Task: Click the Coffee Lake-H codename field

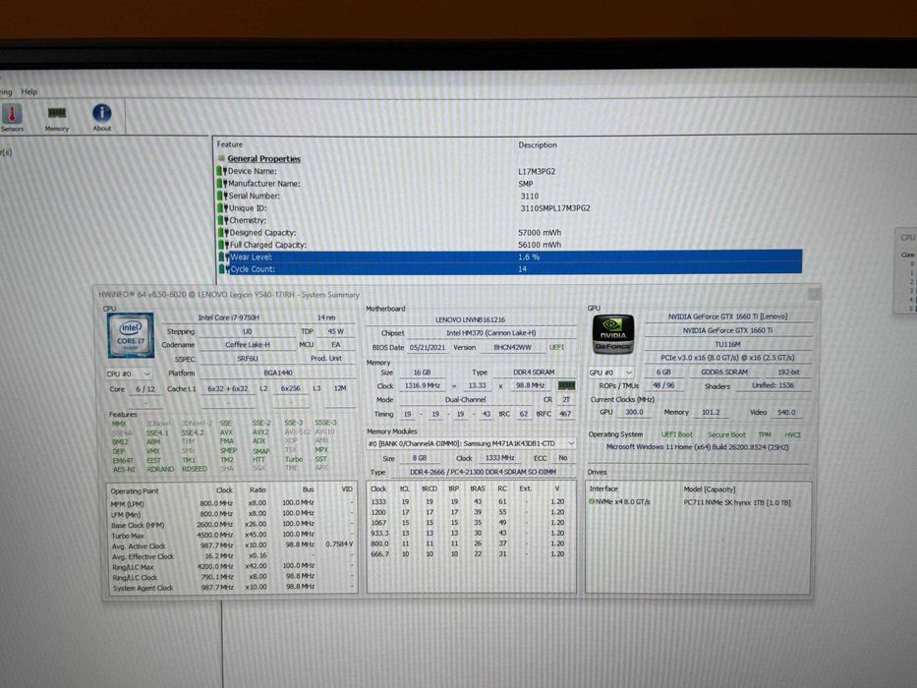Action: (x=248, y=345)
